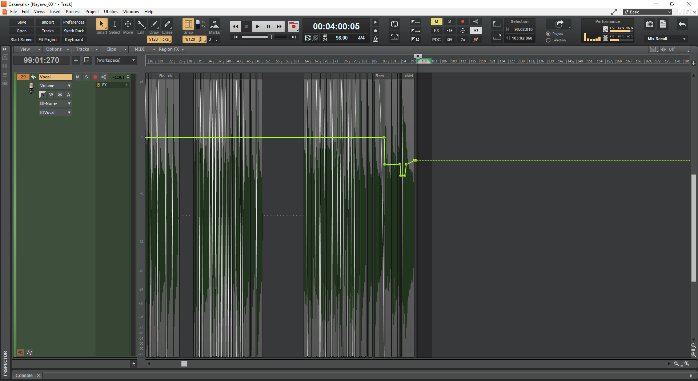Open the Process menu
This screenshot has width=698, height=381.
pyautogui.click(x=73, y=12)
